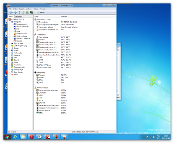This screenshot has height=143, width=174.
Task: Collapse the Komputer tree node
Action: pos(10,22)
